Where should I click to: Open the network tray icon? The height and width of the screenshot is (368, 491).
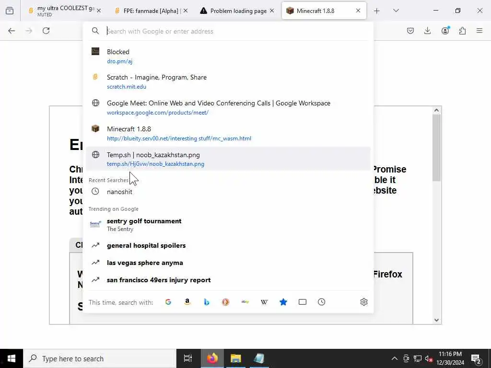point(418,358)
